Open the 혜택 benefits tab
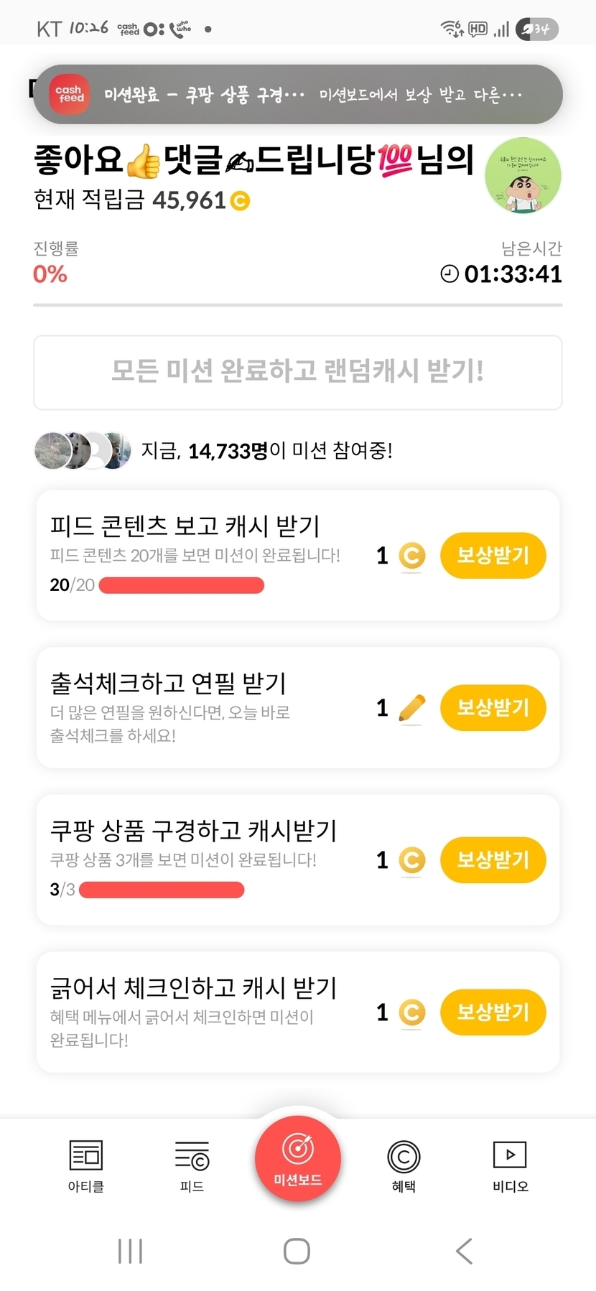This screenshot has width=596, height=1291. (404, 1157)
